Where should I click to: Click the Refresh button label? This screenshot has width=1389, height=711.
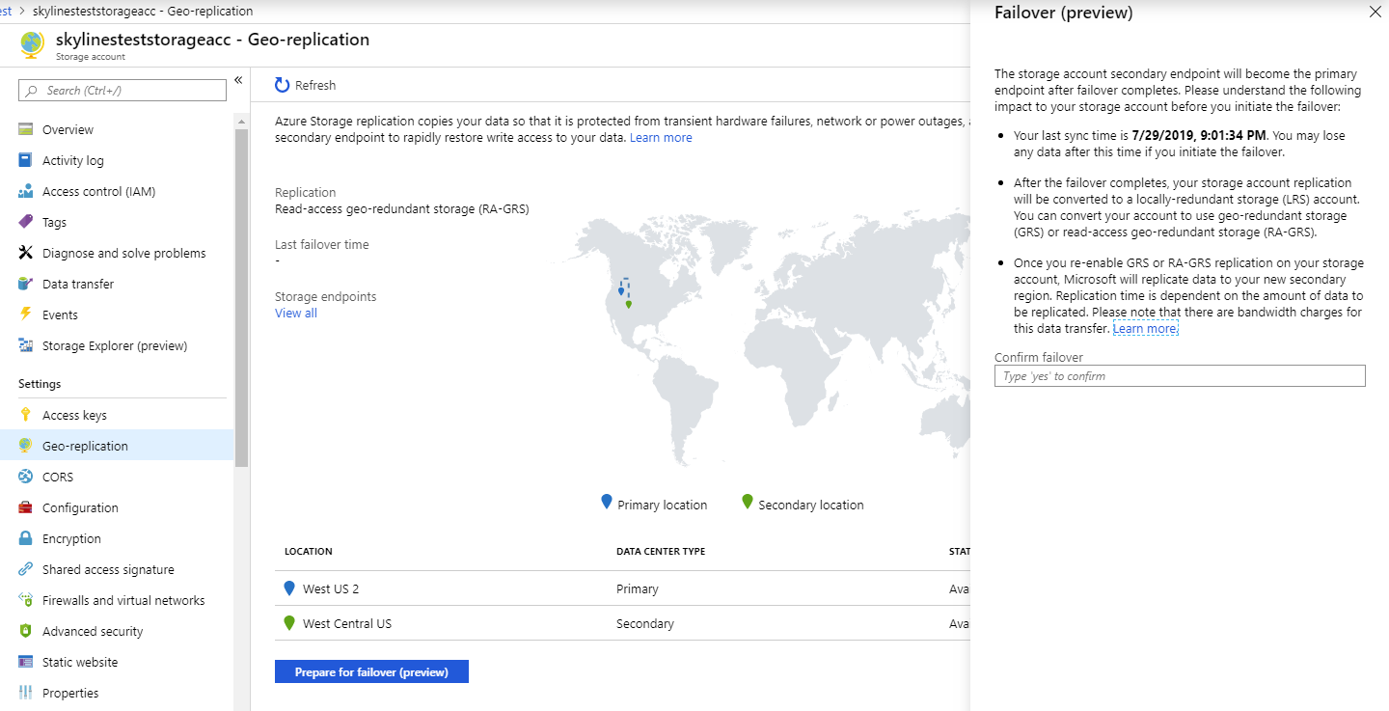tap(315, 85)
